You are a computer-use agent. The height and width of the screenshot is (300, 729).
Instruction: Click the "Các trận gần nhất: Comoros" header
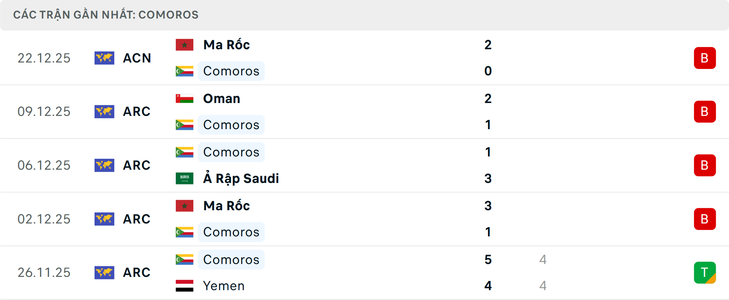click(106, 15)
